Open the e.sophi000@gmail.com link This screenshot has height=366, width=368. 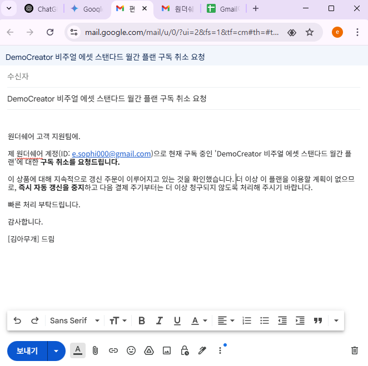112,154
